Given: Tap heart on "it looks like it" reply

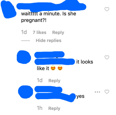Looking at the screenshot, I should [x=107, y=57].
